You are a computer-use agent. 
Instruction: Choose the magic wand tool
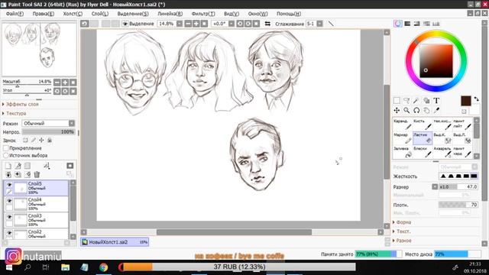[x=416, y=100]
